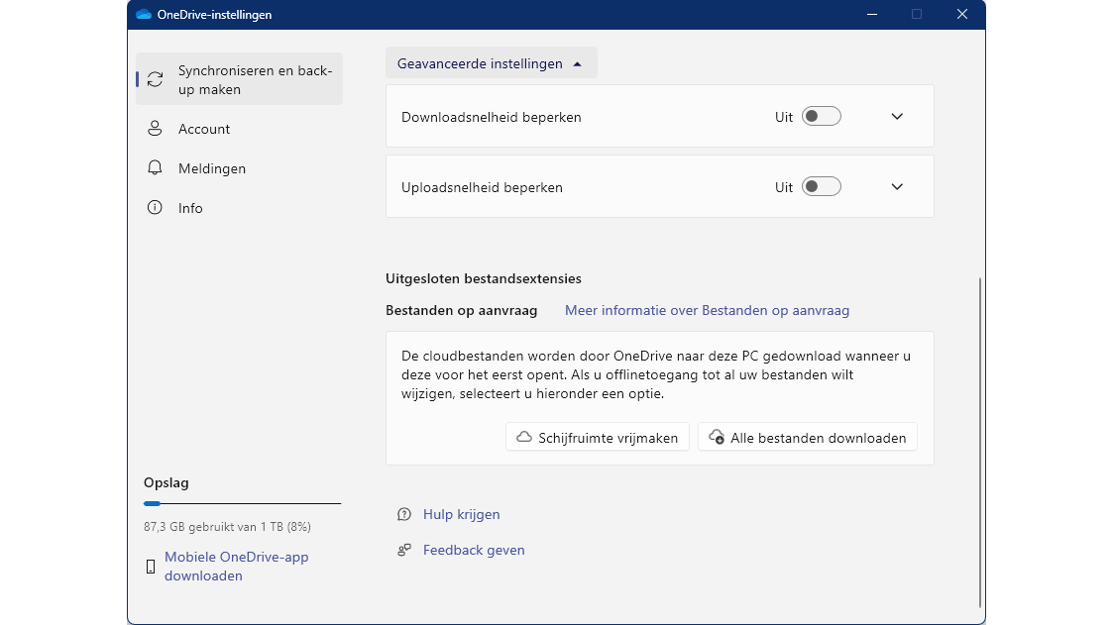The height and width of the screenshot is (625, 1112).
Task: Open Meer informatie over Bestanden op aanvraag
Action: (707, 310)
